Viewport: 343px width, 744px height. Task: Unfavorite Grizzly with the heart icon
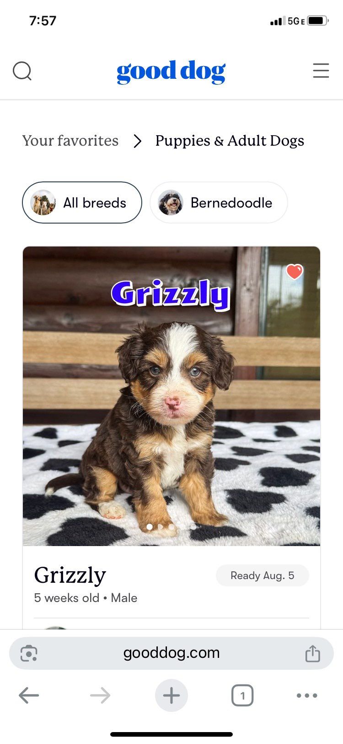pos(295,271)
